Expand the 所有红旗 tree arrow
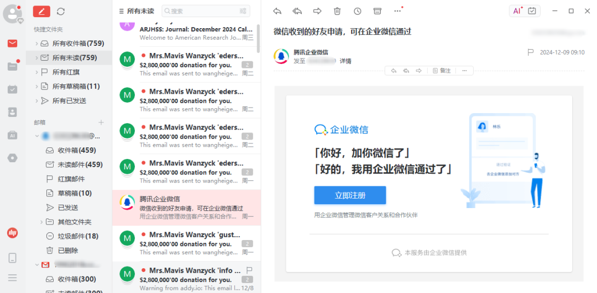597x293 pixels. [x=36, y=72]
